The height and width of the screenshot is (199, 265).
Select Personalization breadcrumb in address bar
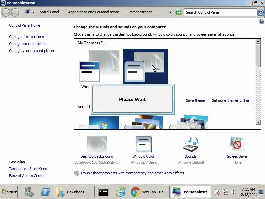(140, 12)
